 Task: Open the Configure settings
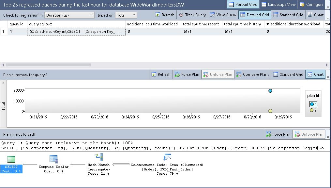[311, 5]
